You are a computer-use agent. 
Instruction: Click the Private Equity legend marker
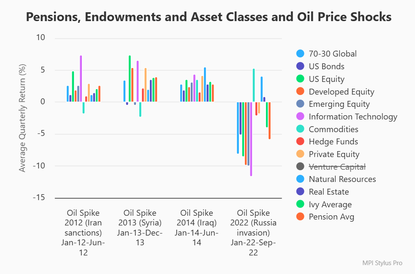[x=301, y=154]
